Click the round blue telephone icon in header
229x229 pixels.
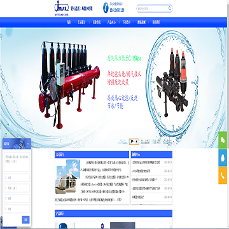(x=106, y=8)
